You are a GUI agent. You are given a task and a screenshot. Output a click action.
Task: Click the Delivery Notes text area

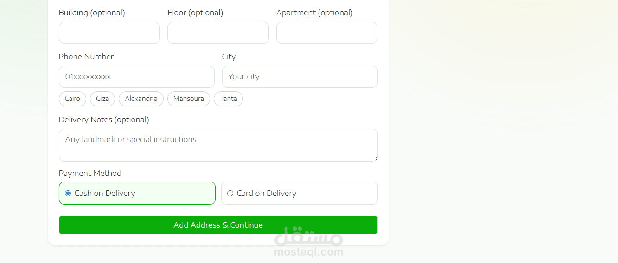pyautogui.click(x=218, y=145)
